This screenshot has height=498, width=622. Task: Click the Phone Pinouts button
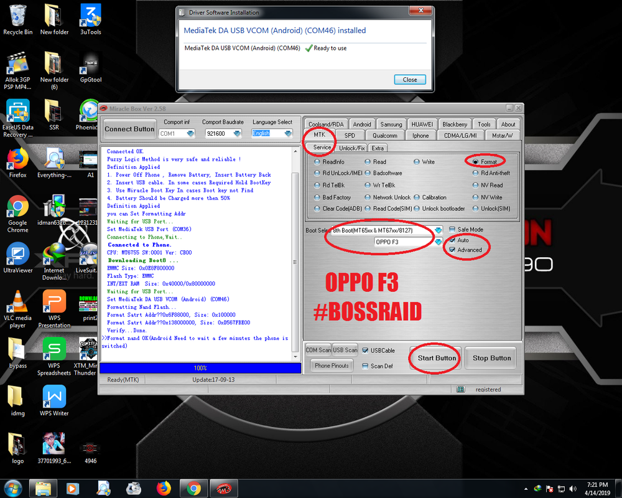pos(332,366)
